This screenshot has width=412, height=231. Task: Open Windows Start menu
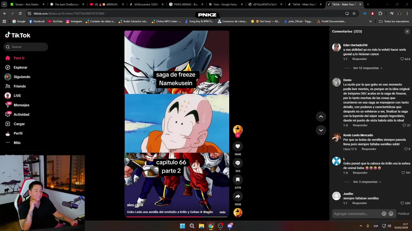tap(183, 226)
